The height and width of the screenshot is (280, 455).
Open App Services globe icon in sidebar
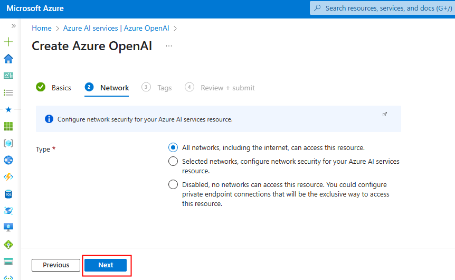click(8, 160)
